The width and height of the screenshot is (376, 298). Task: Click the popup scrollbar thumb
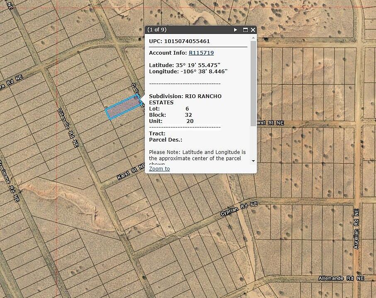253,84
